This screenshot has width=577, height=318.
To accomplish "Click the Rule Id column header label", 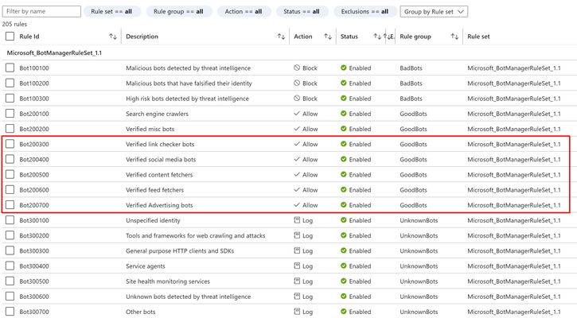I will [29, 37].
